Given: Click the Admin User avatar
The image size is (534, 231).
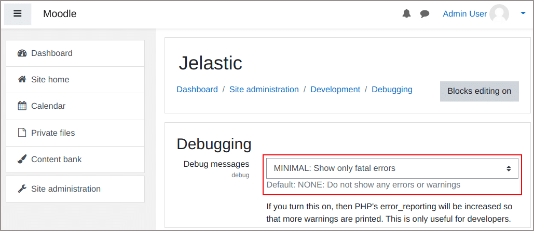Looking at the screenshot, I should (x=499, y=14).
